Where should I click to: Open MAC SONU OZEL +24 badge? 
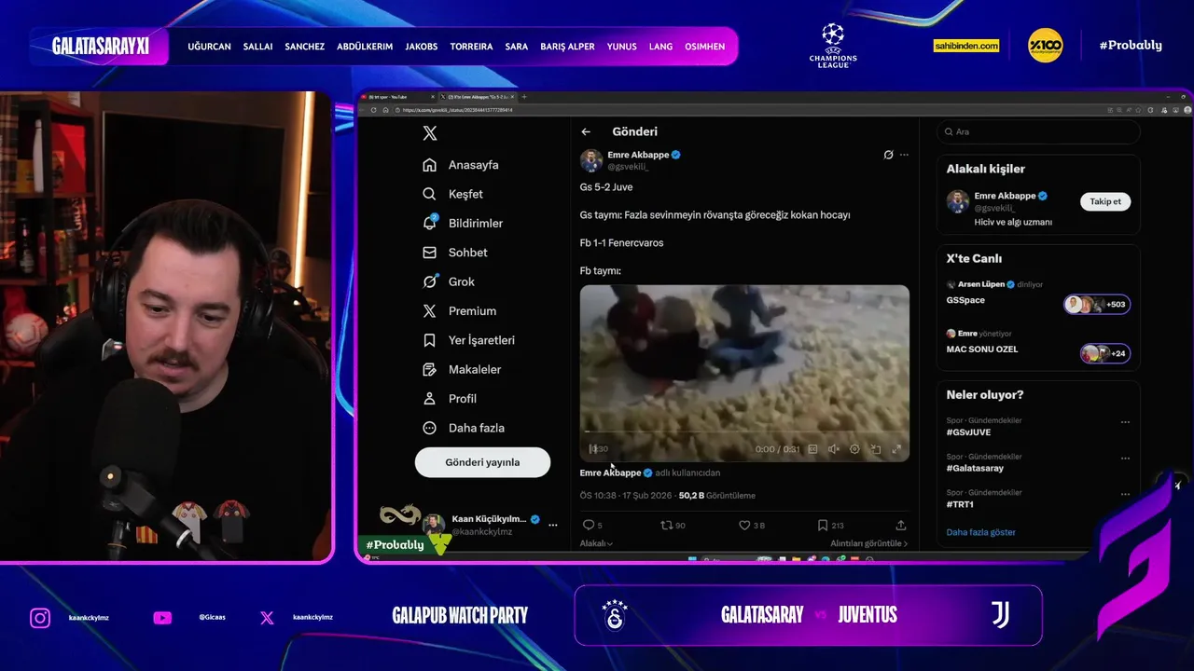1104,353
